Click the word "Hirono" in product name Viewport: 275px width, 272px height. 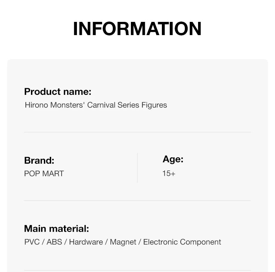pyautogui.click(x=37, y=105)
